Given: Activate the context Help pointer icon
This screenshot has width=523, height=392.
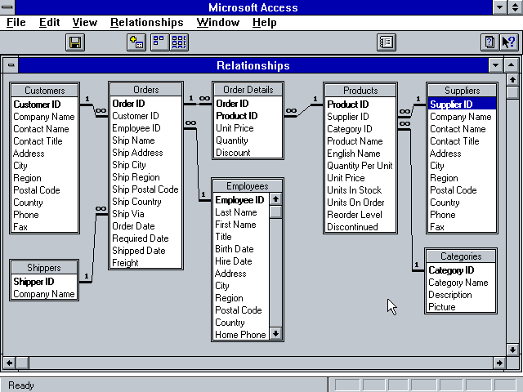Looking at the screenshot, I should click(508, 42).
